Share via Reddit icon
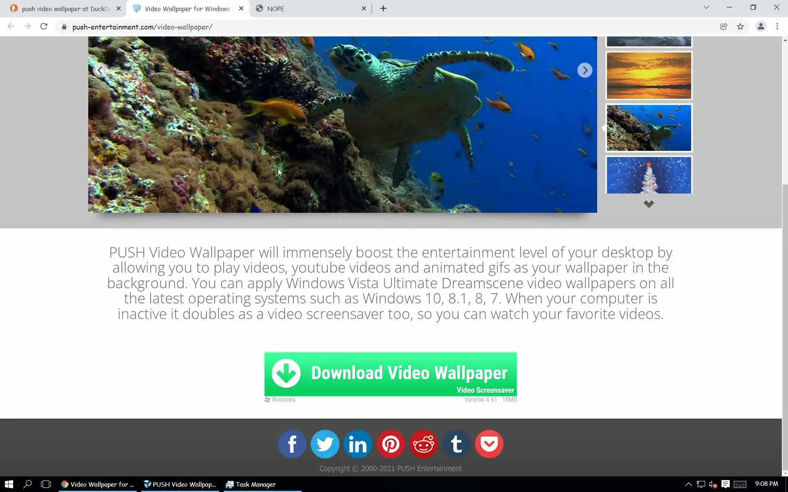Image resolution: width=788 pixels, height=492 pixels. (x=423, y=444)
